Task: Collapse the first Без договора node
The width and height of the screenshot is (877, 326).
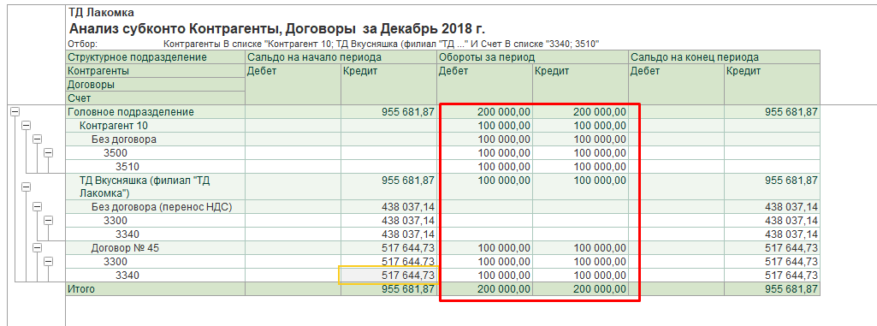Action: [x=37, y=139]
